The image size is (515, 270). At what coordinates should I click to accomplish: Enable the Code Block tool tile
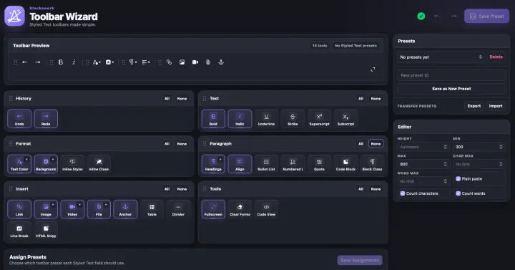[346, 164]
